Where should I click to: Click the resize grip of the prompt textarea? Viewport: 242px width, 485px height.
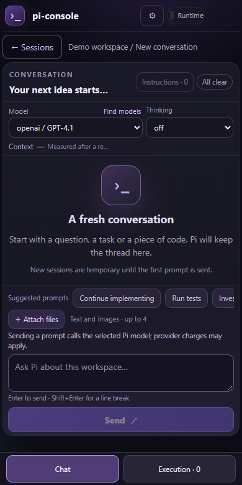click(230, 388)
